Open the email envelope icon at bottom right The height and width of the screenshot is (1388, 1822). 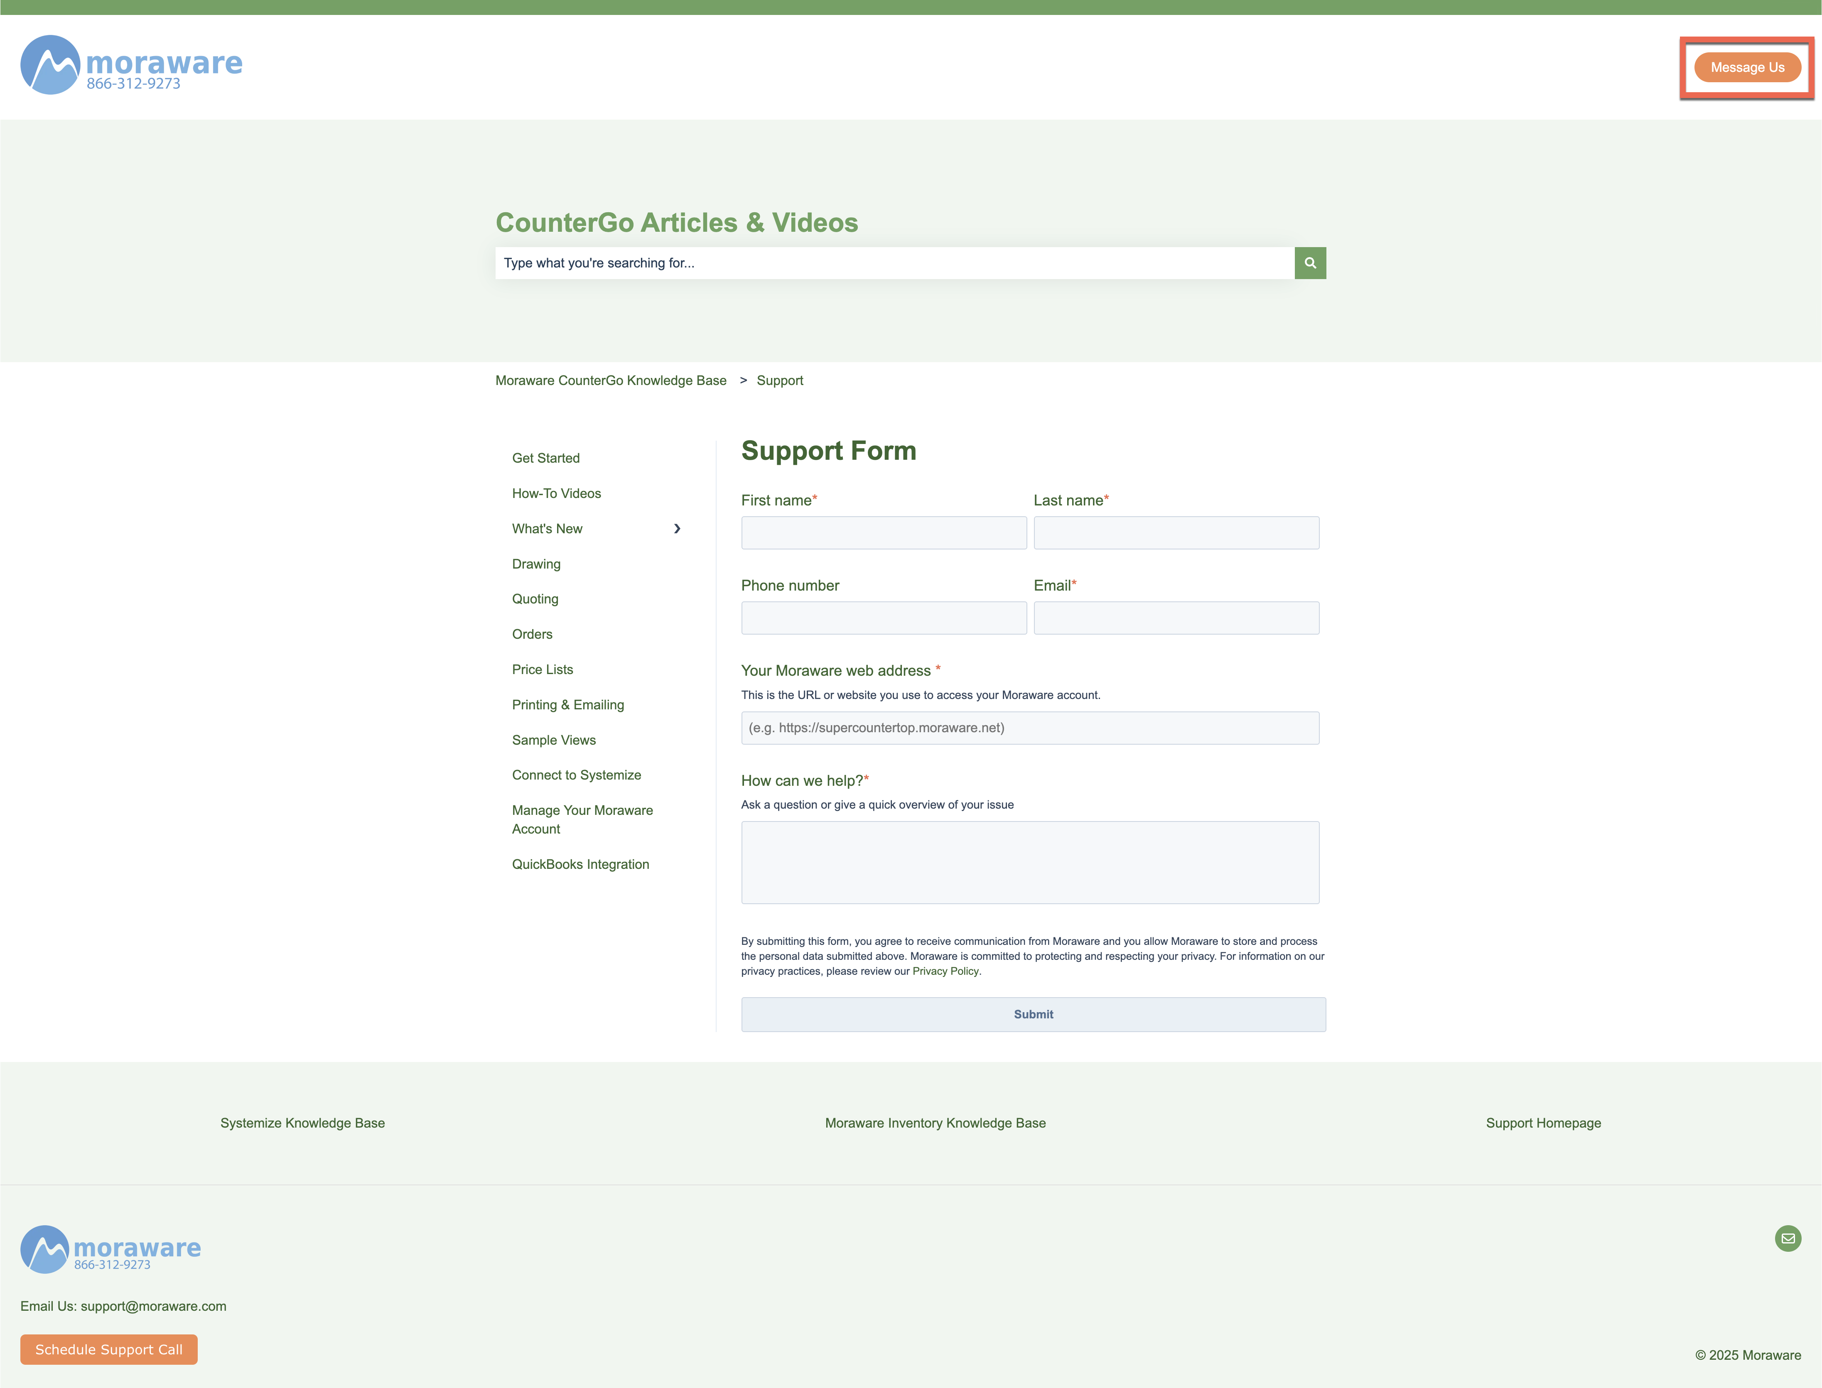click(x=1787, y=1238)
